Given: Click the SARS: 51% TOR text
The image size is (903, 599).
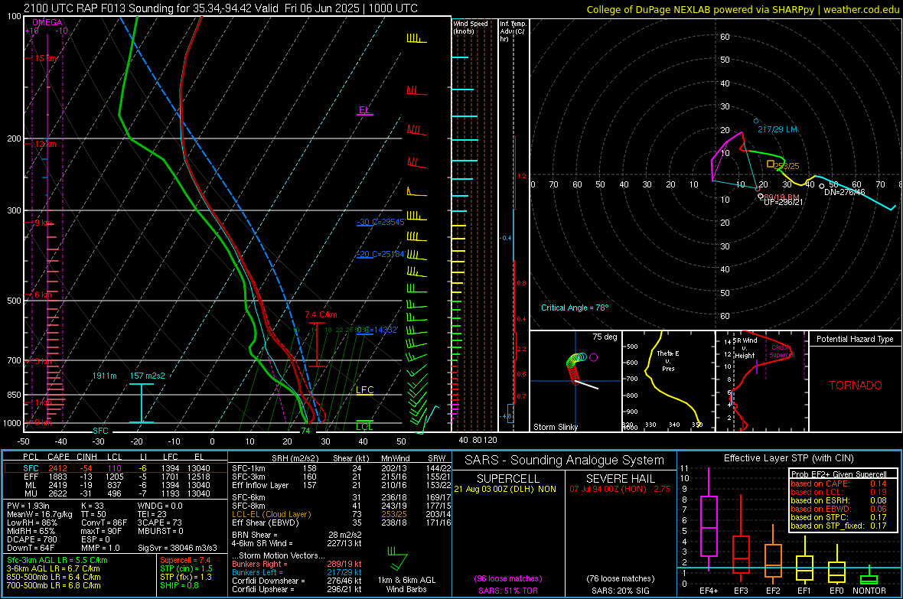Looking at the screenshot, I should (508, 591).
